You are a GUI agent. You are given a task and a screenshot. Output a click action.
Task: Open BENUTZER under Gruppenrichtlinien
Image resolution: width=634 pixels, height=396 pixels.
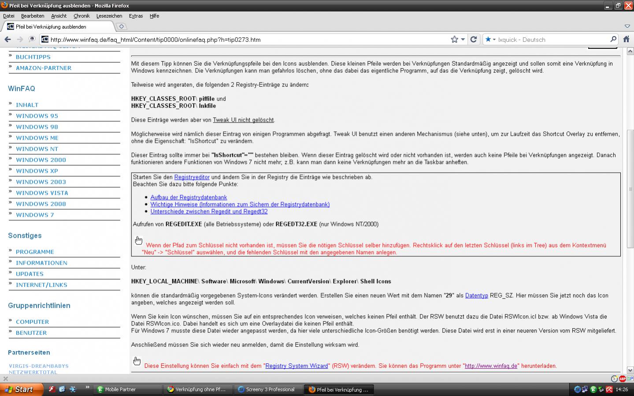31,333
